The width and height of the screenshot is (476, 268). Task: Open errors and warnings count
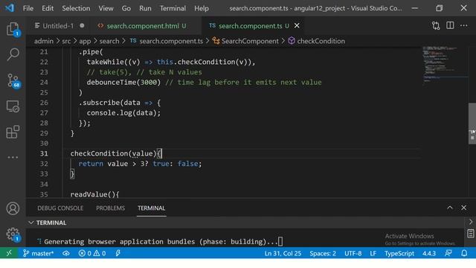click(x=92, y=253)
